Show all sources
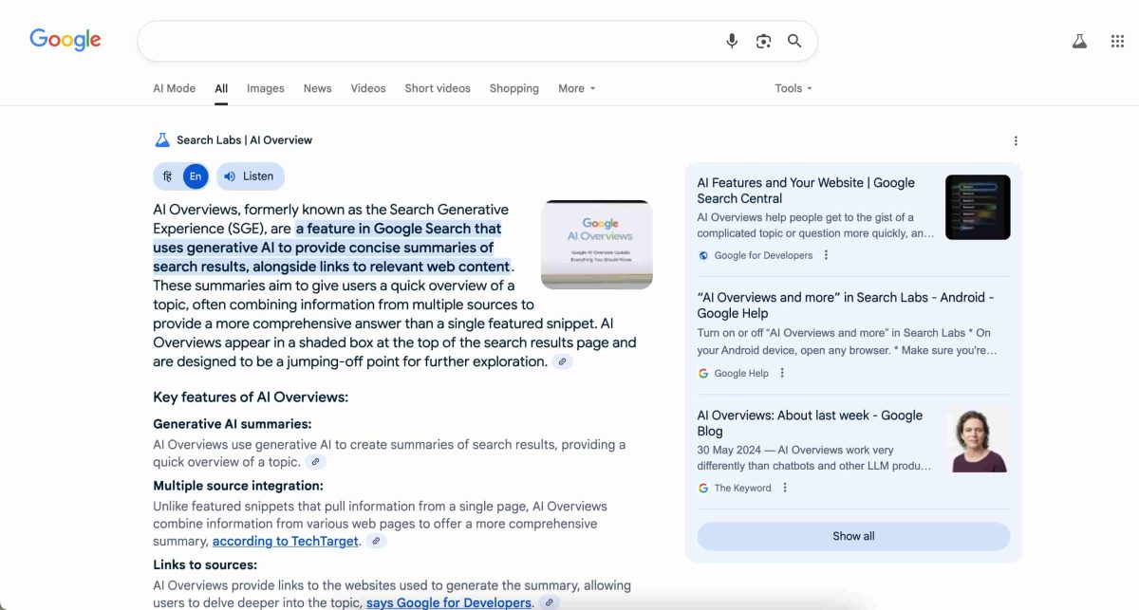The width and height of the screenshot is (1139, 610). pyautogui.click(x=853, y=536)
